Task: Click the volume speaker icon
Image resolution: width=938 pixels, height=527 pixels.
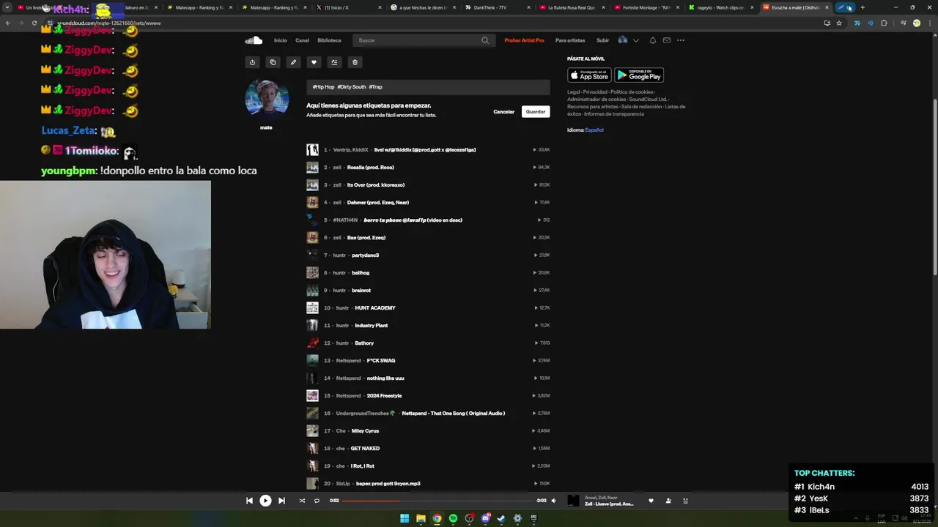Action: coord(553,501)
